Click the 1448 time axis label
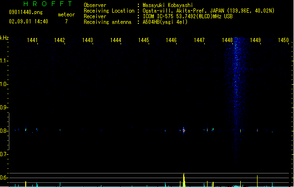294x187 pixels. [227, 40]
